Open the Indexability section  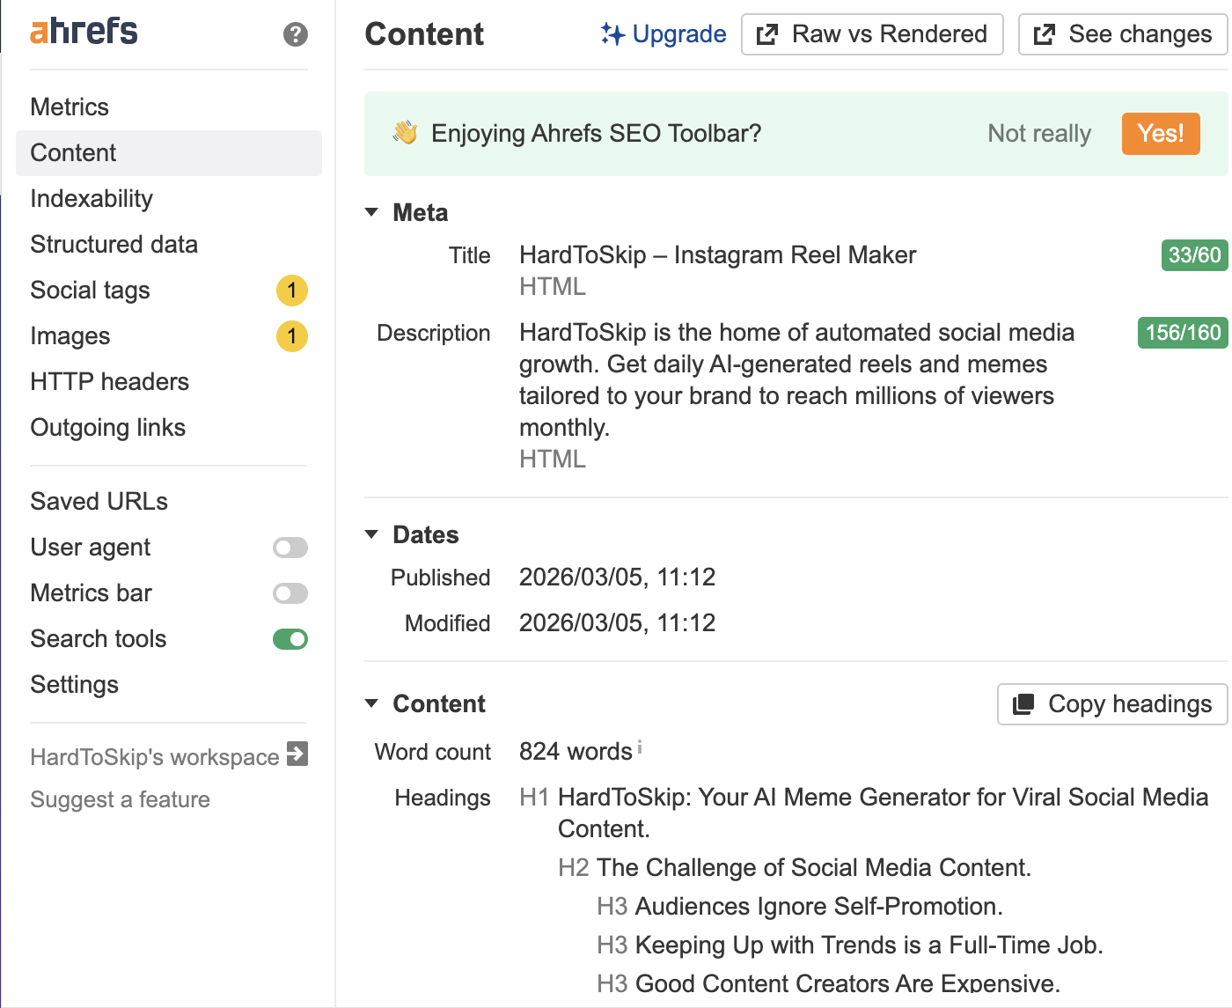tap(91, 198)
